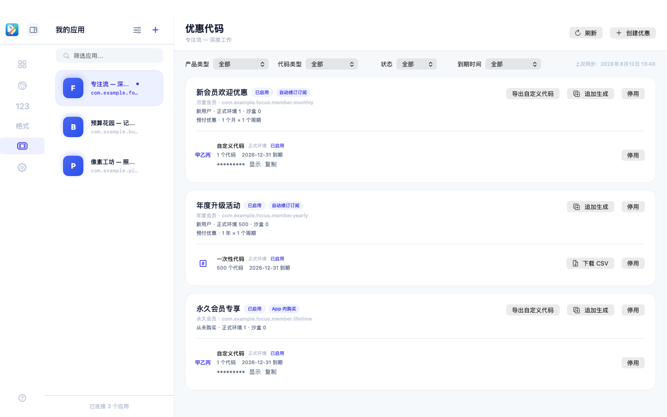Open the 到期时间 dropdown
The height and width of the screenshot is (417, 667).
coord(513,64)
